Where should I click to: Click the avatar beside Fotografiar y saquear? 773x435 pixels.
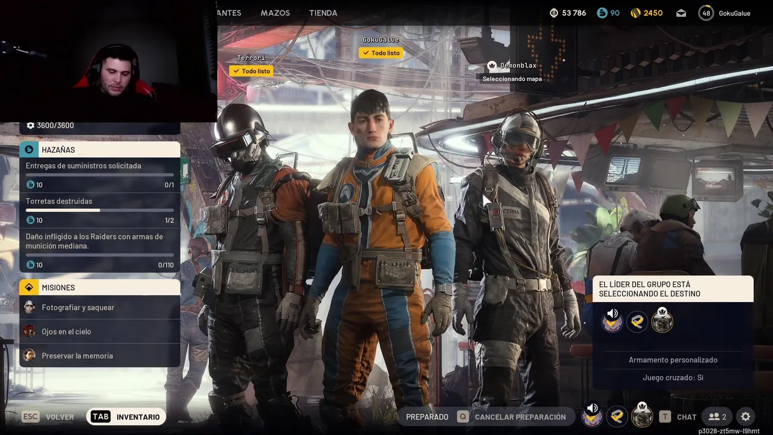(29, 308)
